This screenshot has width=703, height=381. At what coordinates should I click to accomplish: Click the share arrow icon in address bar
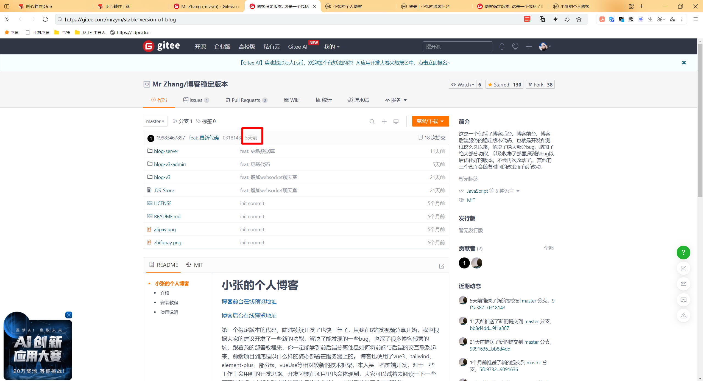pyautogui.click(x=567, y=19)
